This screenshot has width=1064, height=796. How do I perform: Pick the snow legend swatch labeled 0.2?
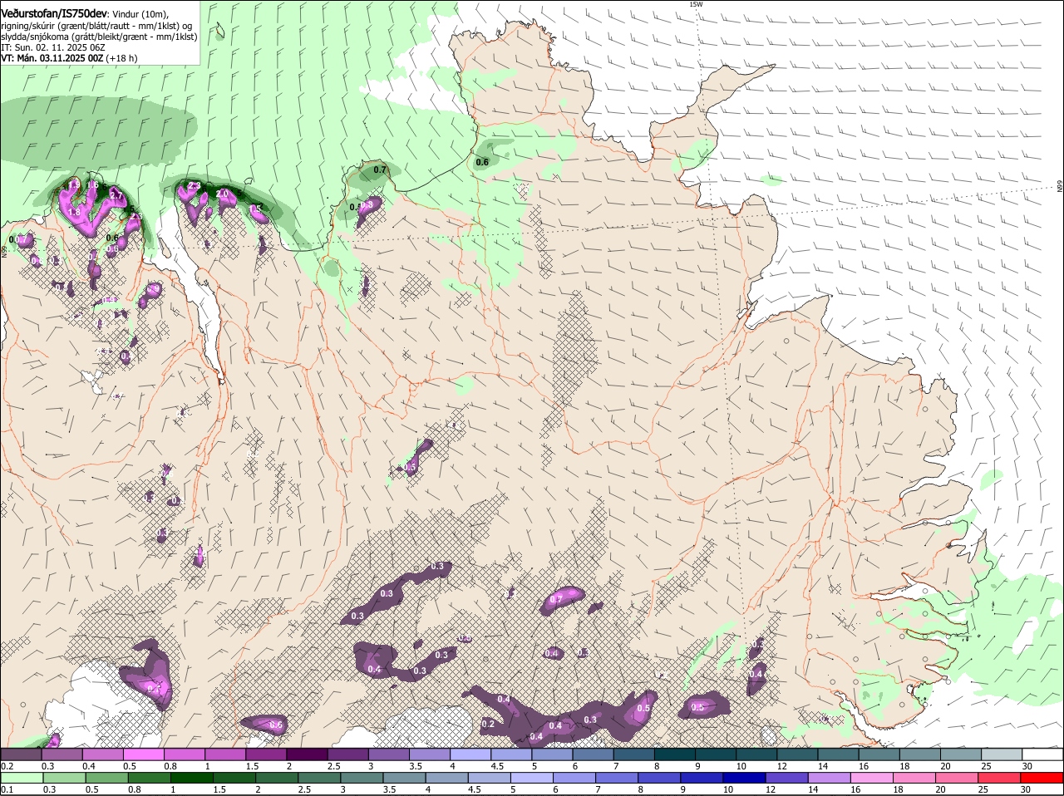pyautogui.click(x=21, y=754)
